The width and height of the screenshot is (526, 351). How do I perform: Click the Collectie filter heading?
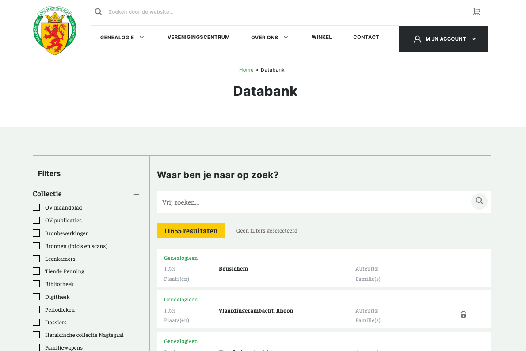pyautogui.click(x=47, y=194)
